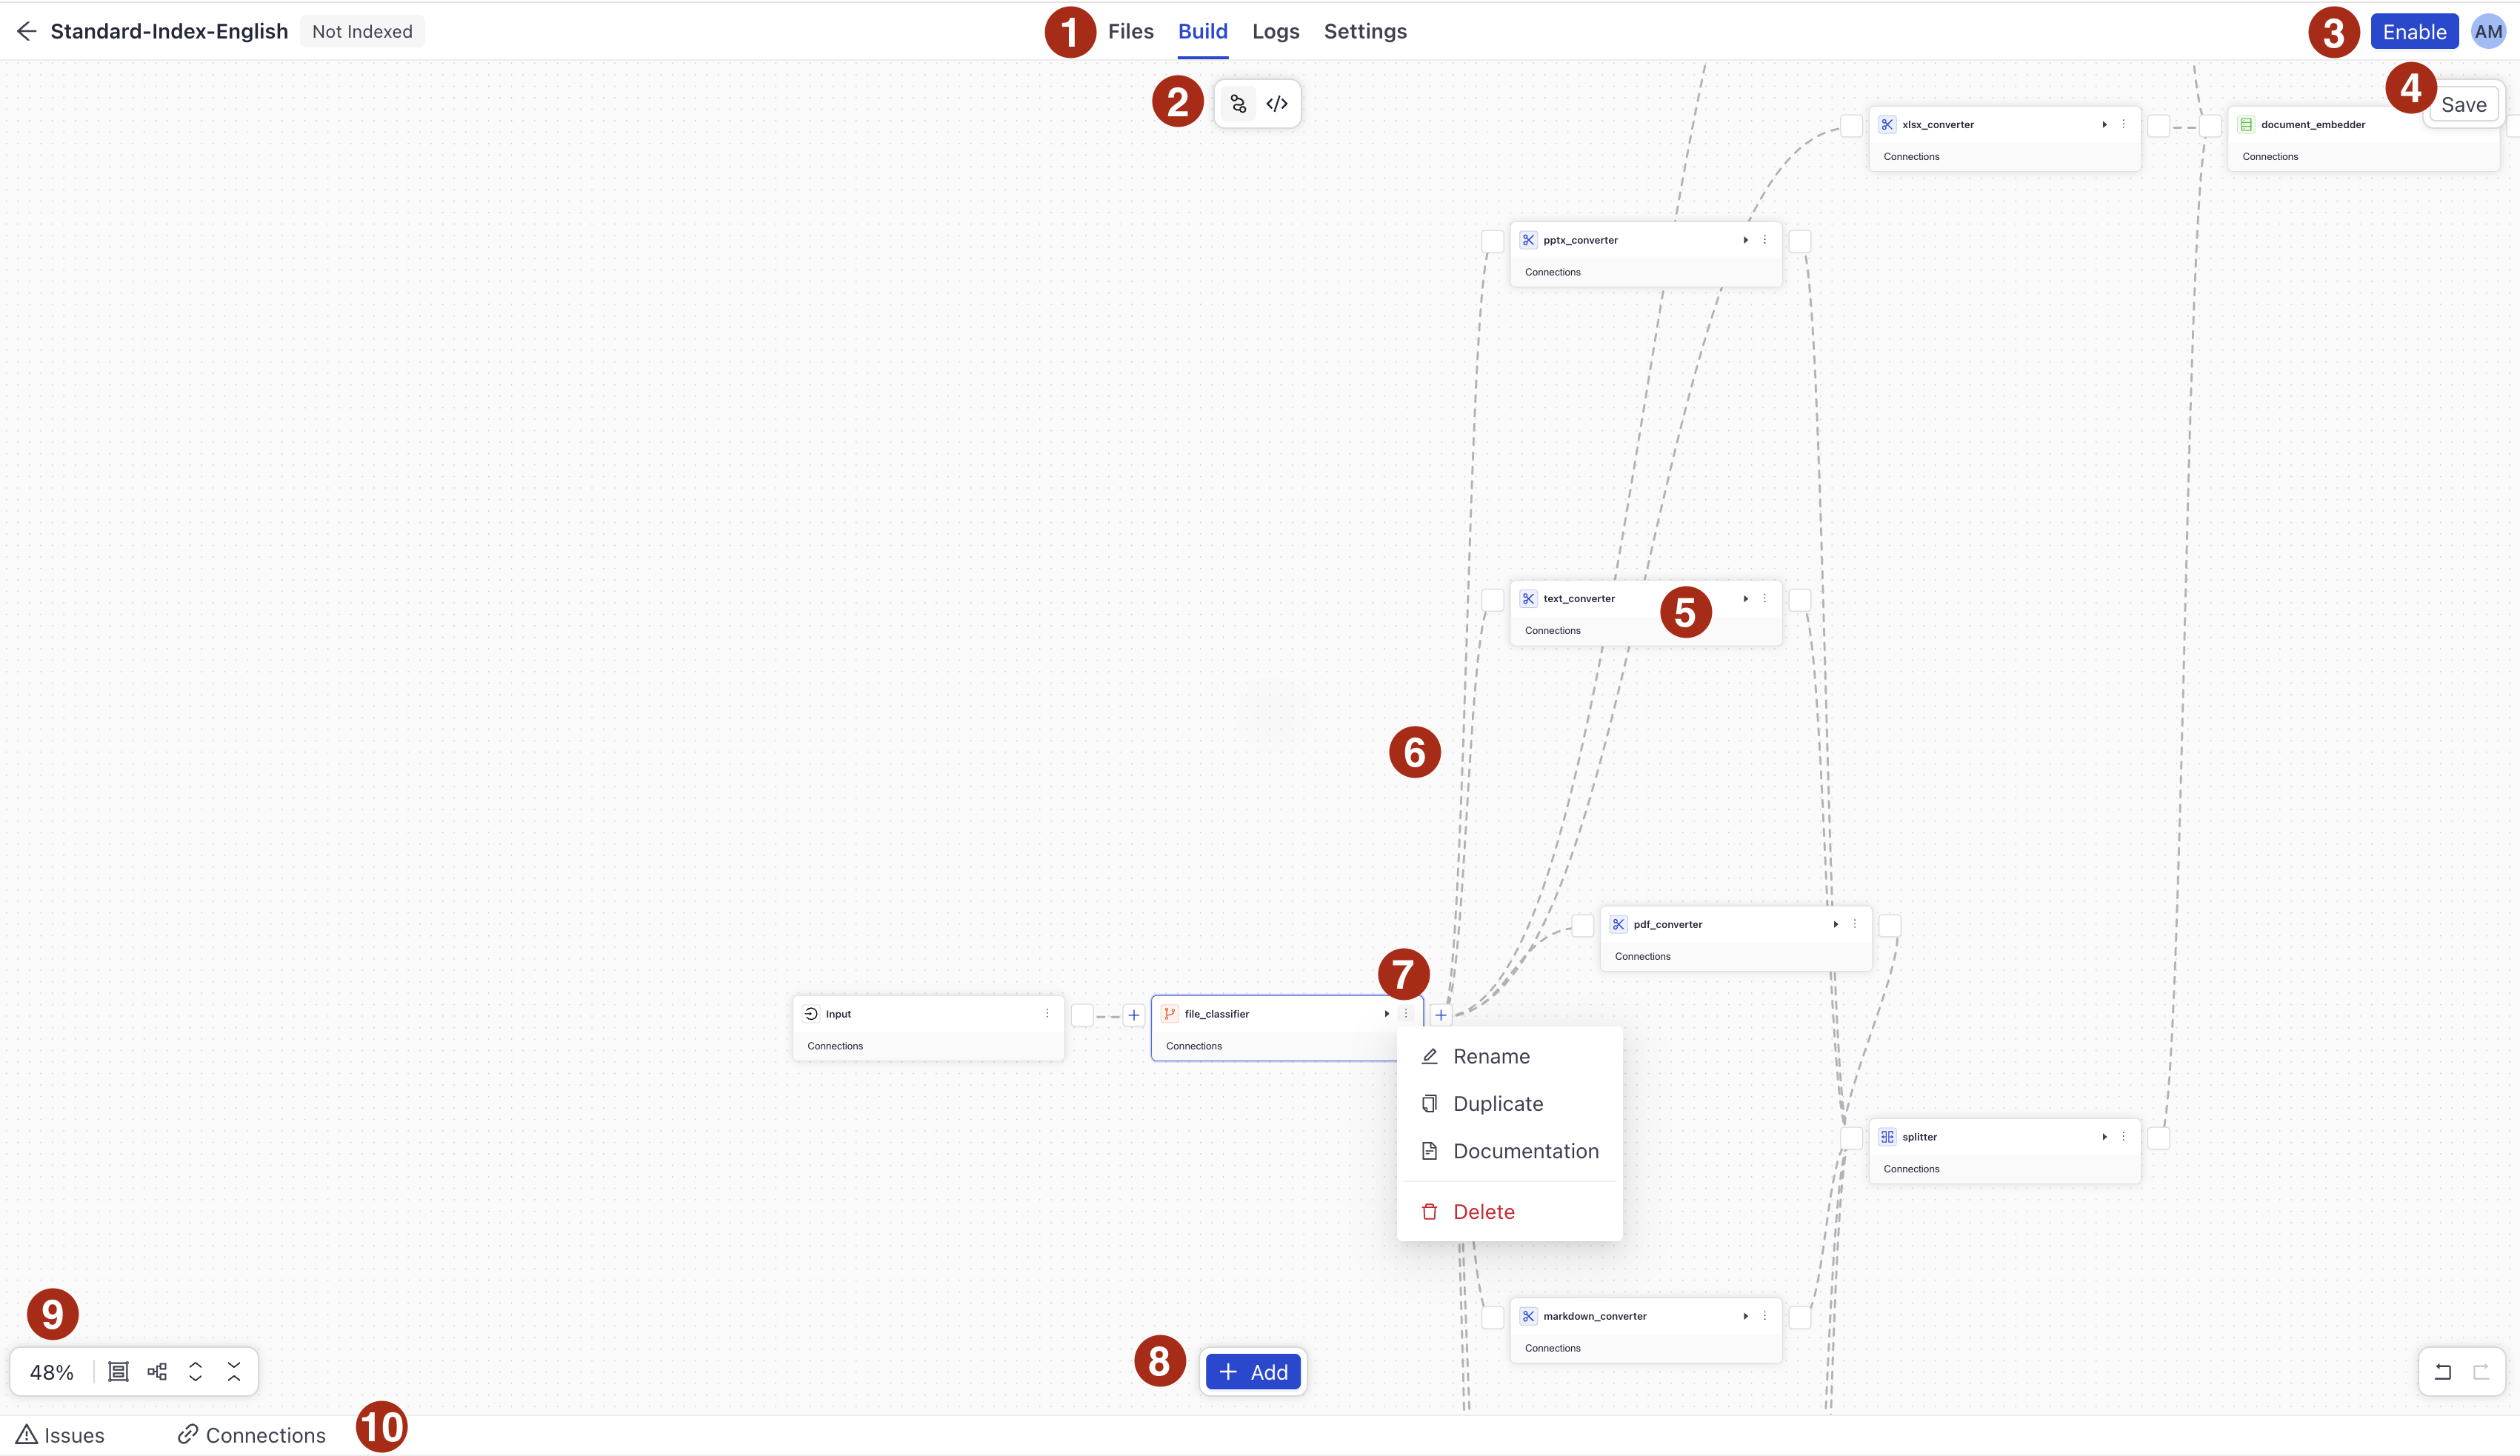Open the three-dot menu on splitter
Viewport: 2520px width, 1456px height.
pos(2124,1136)
